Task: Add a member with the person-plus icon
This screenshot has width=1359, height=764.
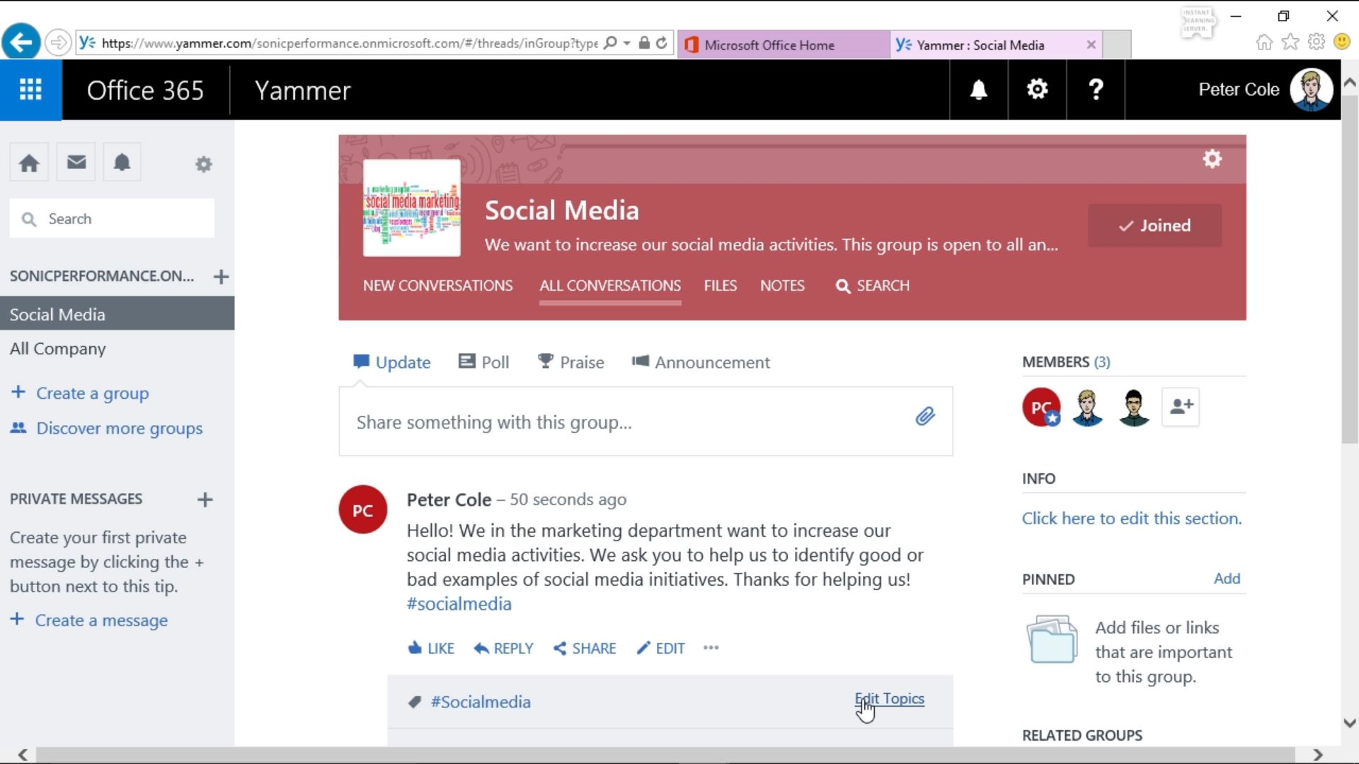Action: coord(1179,407)
